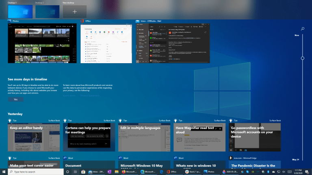
Task: Open Action Center notifications icon
Action: pyautogui.click(x=308, y=172)
